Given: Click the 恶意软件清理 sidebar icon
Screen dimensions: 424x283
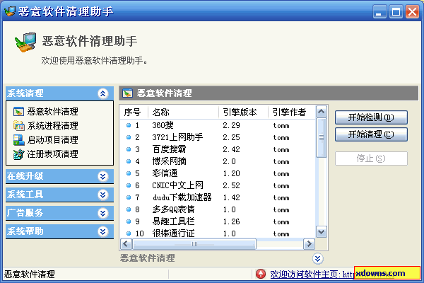Looking at the screenshot, I should (x=18, y=111).
